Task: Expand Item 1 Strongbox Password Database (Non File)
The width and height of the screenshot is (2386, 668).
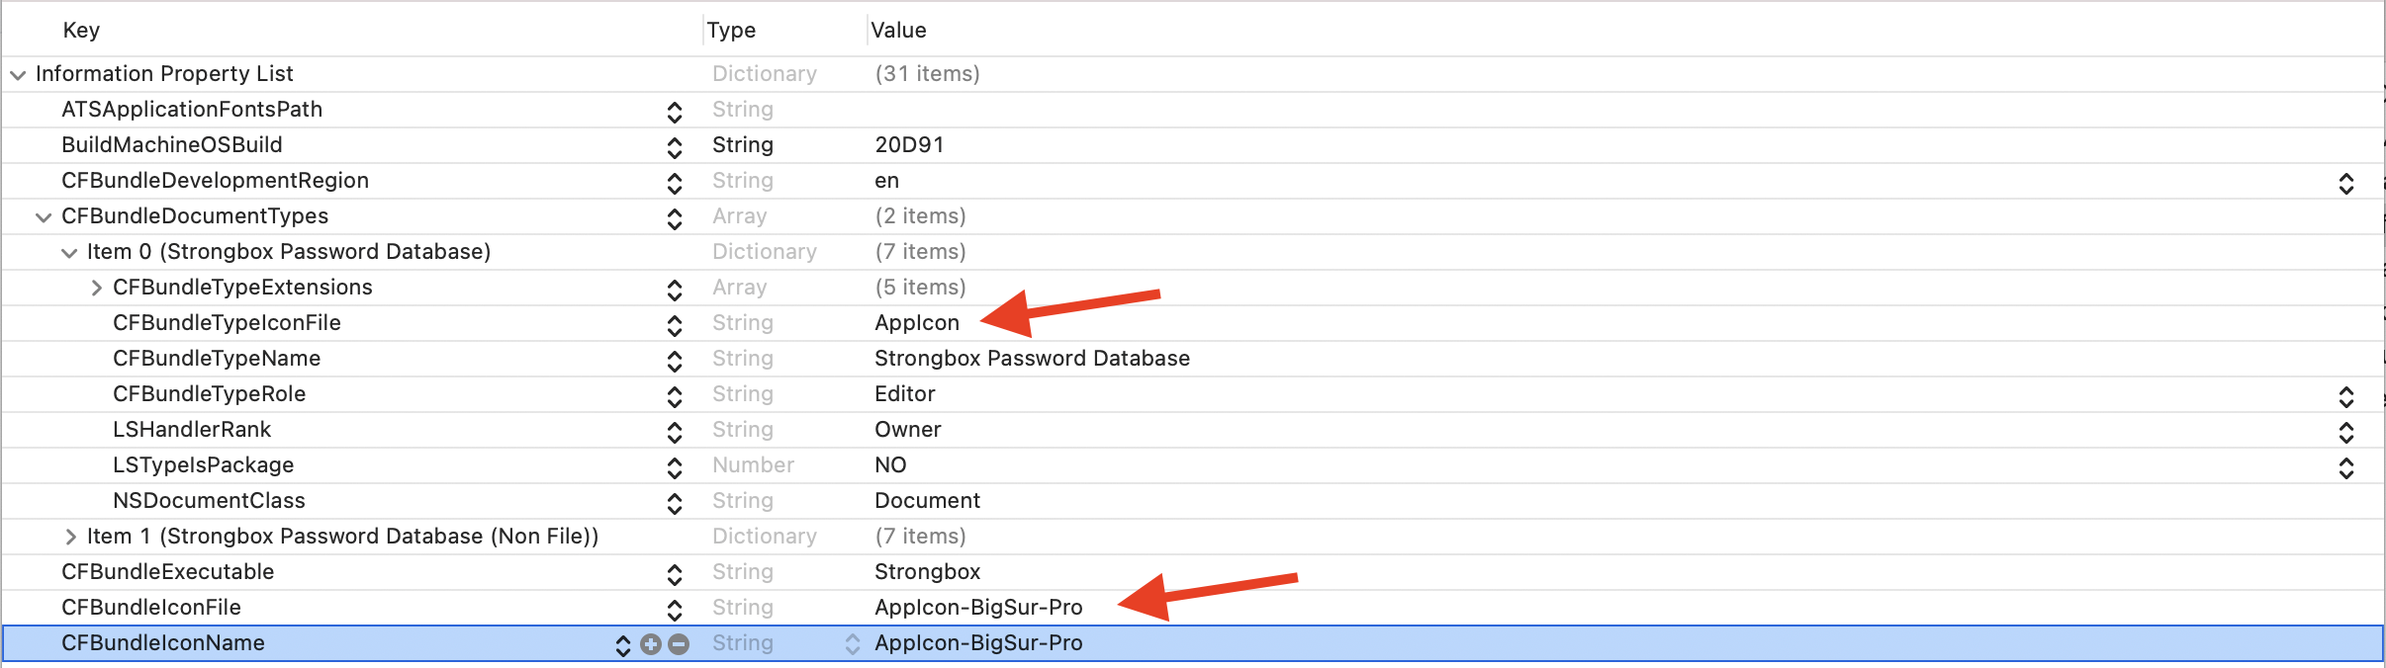Action: tap(70, 538)
